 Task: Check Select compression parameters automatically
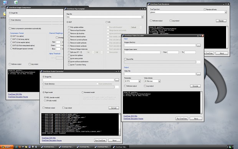coord(10,28)
